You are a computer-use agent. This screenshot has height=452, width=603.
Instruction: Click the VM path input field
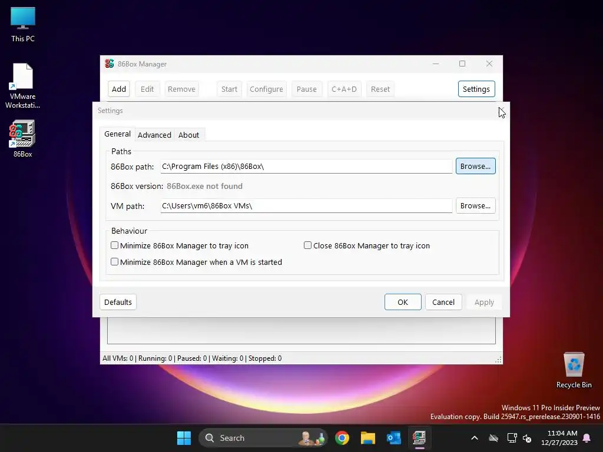[x=306, y=205]
